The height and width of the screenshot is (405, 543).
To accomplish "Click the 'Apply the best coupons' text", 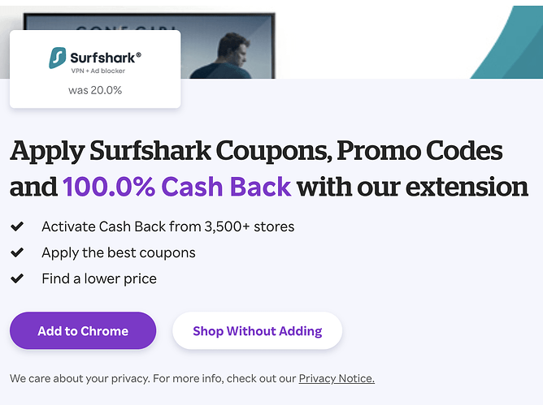I will (119, 253).
